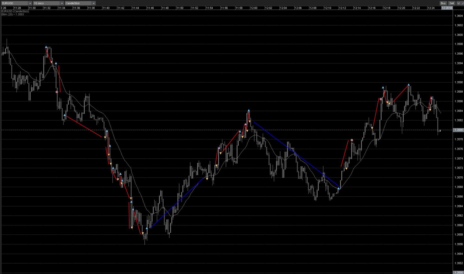Screen dimensions: 464x274
Task: Click the 12:18 time axis label
Action: pos(387,8)
